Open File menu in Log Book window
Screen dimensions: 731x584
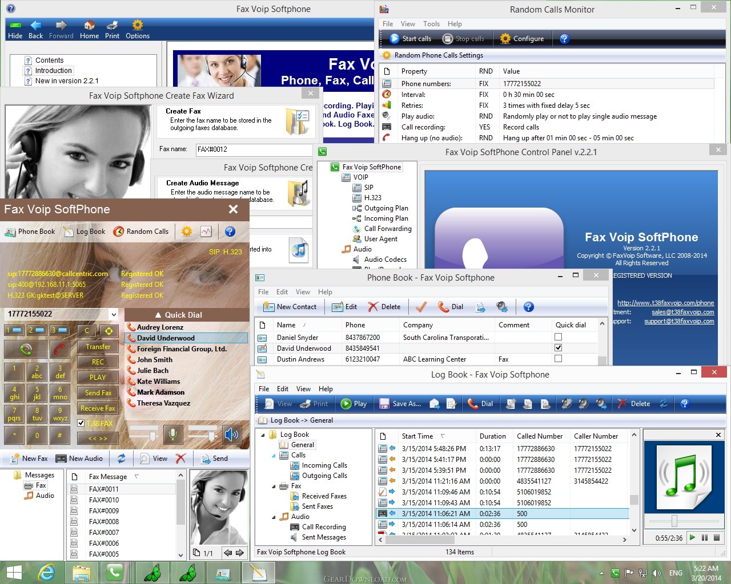click(264, 389)
